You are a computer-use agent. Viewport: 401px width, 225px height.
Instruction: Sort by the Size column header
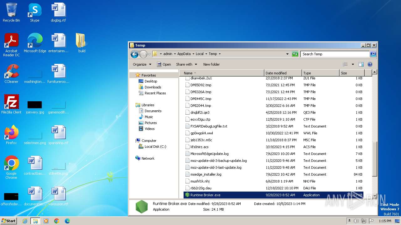pos(352,73)
